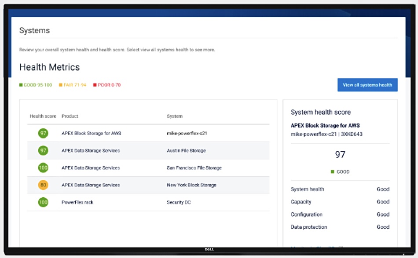Select the 97 health score badge for Austin File Storage
The height and width of the screenshot is (258, 418).
(x=43, y=150)
